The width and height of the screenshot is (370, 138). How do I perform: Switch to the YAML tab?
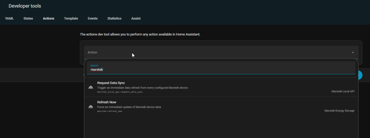pyautogui.click(x=9, y=19)
